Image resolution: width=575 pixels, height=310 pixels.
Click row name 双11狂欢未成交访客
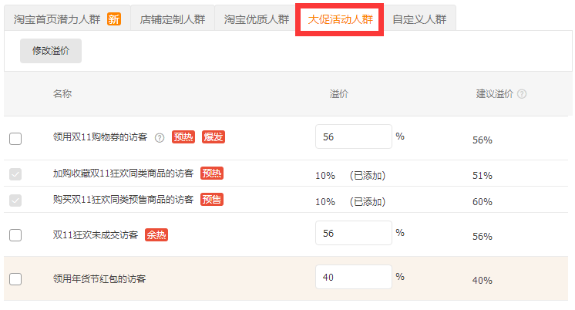click(x=96, y=234)
